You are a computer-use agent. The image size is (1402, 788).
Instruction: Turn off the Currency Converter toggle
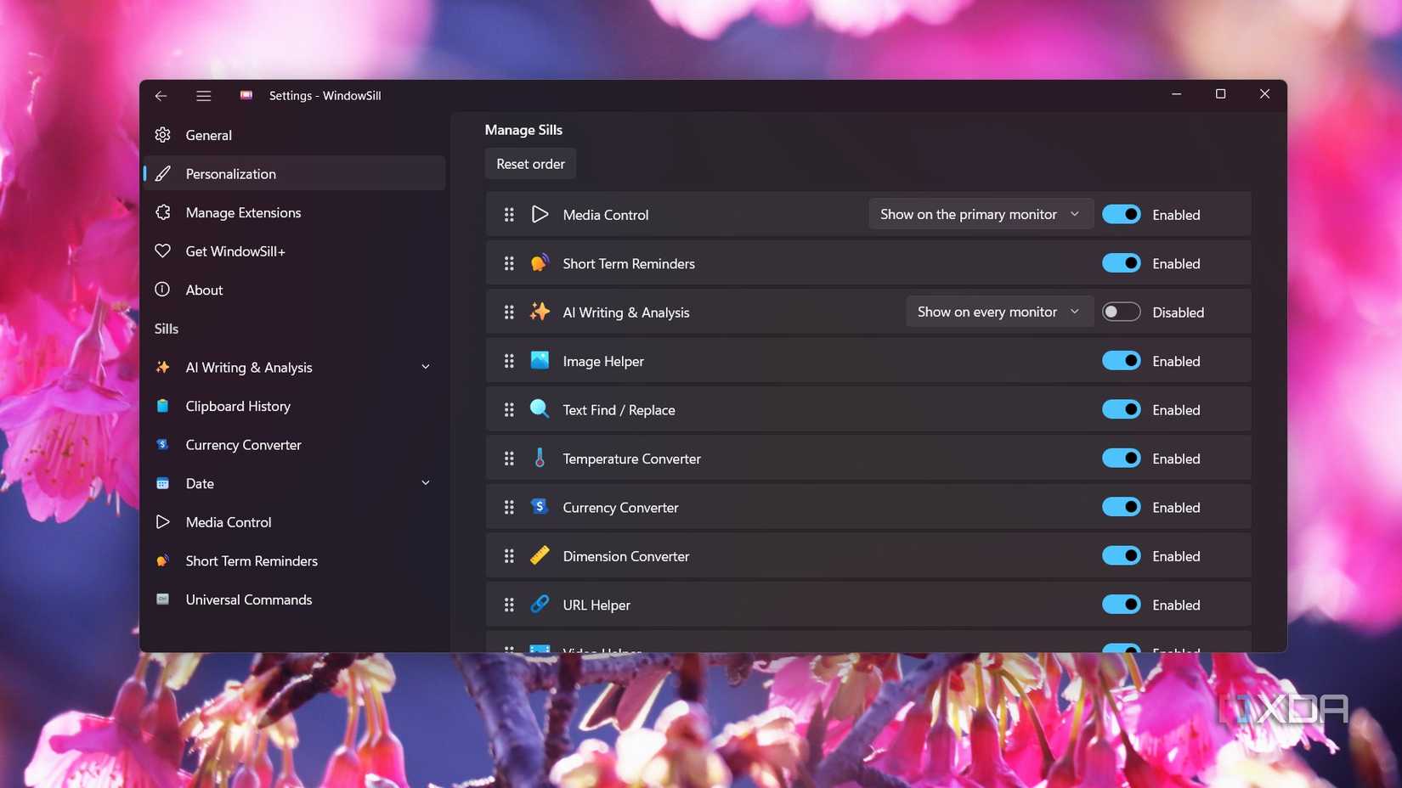click(1121, 507)
